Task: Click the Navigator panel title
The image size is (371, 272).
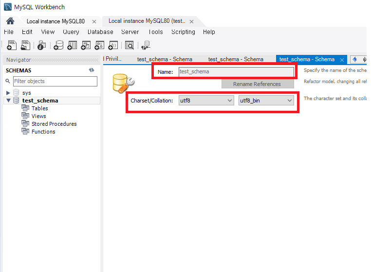Action: [19, 60]
